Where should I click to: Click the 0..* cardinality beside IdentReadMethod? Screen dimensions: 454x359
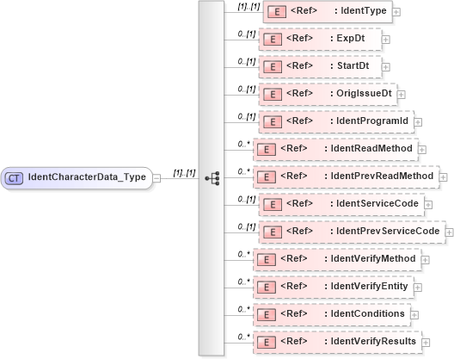coord(244,144)
